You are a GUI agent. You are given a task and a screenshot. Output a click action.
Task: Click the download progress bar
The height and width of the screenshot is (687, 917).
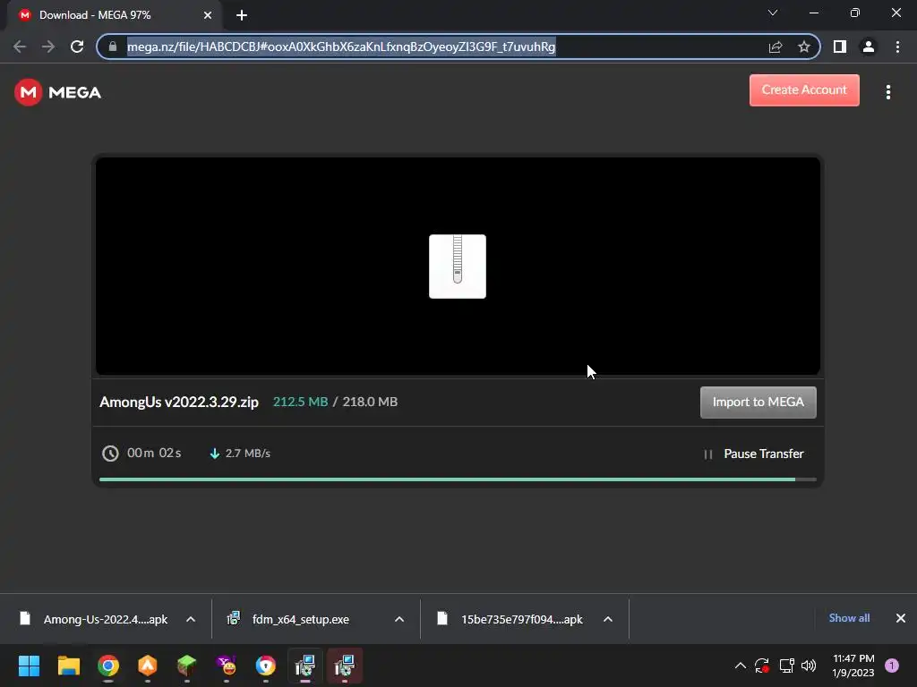click(x=458, y=479)
